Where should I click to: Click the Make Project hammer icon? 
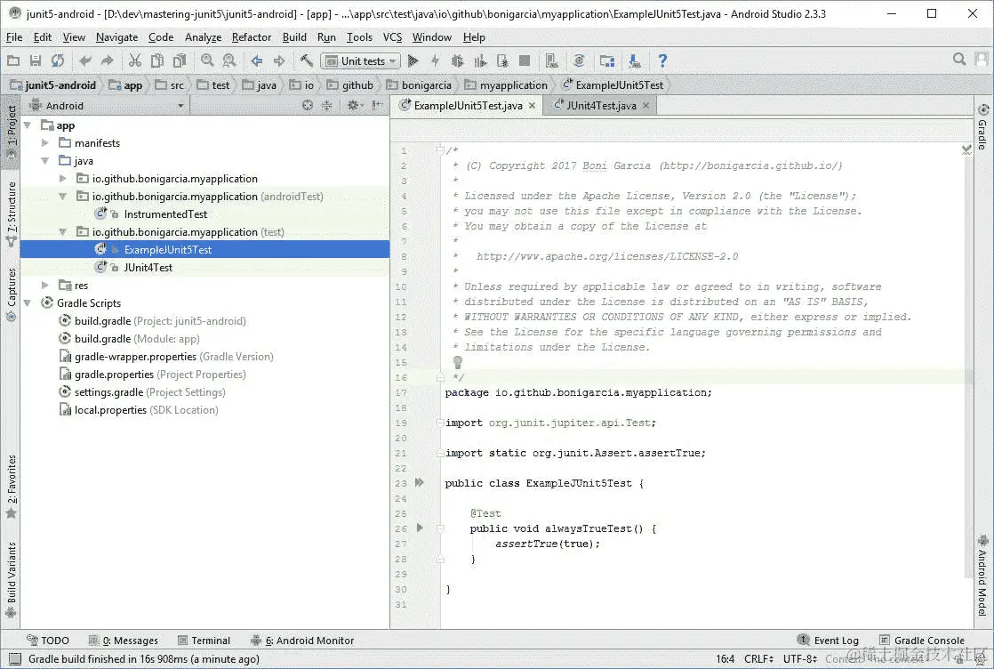pyautogui.click(x=306, y=60)
